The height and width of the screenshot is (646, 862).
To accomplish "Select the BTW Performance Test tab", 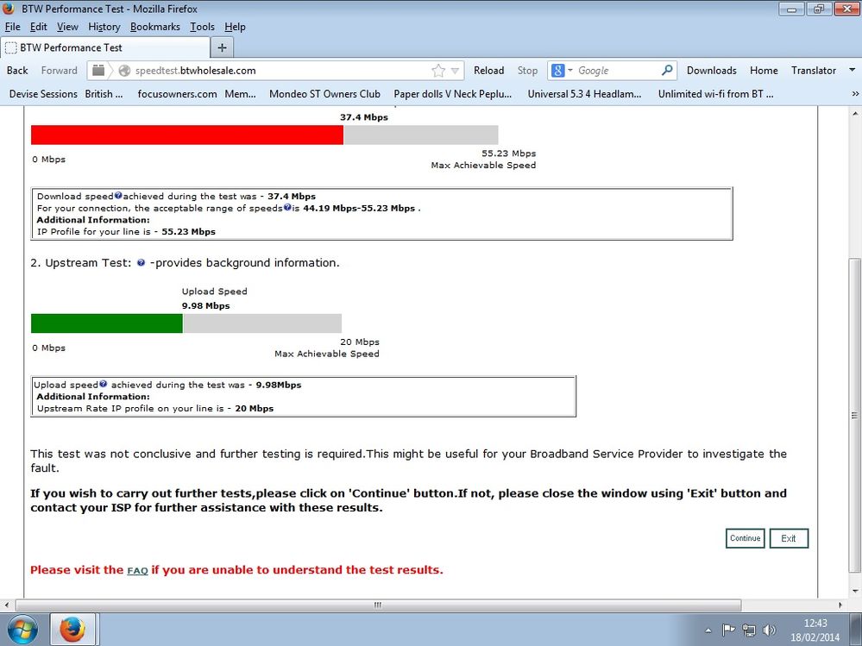I will pyautogui.click(x=105, y=47).
